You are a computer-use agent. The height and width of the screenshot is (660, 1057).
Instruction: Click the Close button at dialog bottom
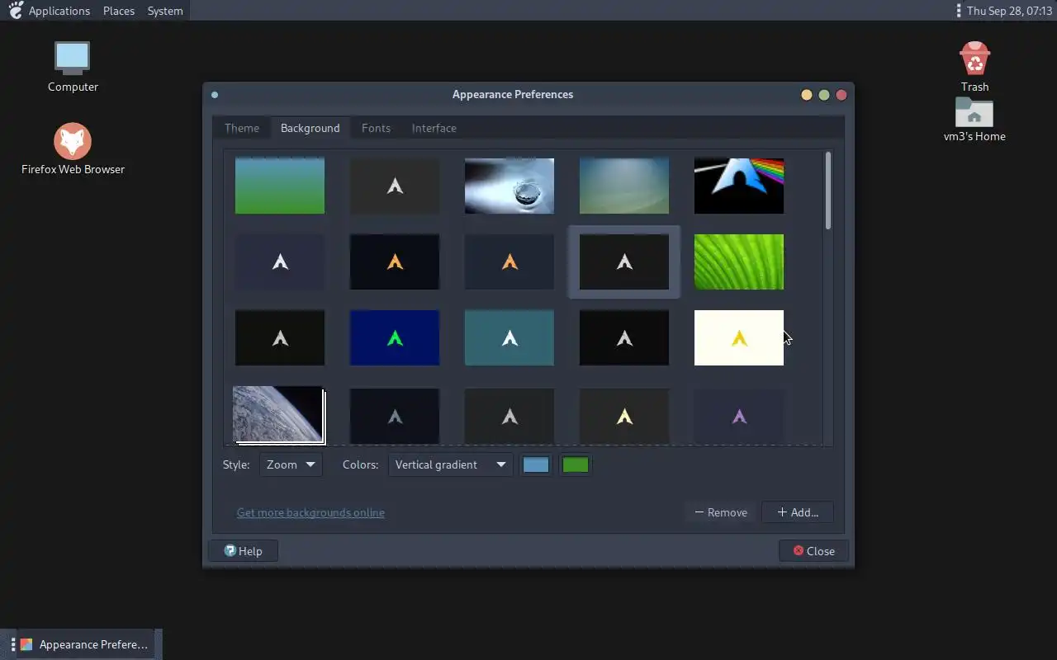813,551
